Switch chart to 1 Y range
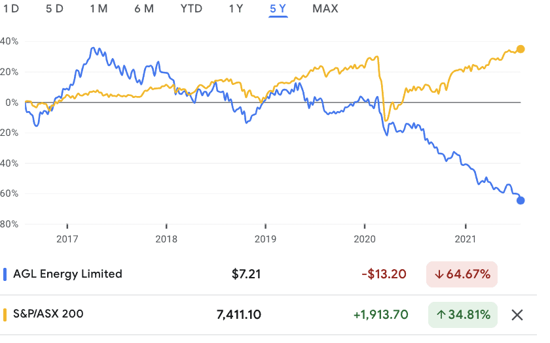Image resolution: width=550 pixels, height=343 pixels. tap(236, 8)
